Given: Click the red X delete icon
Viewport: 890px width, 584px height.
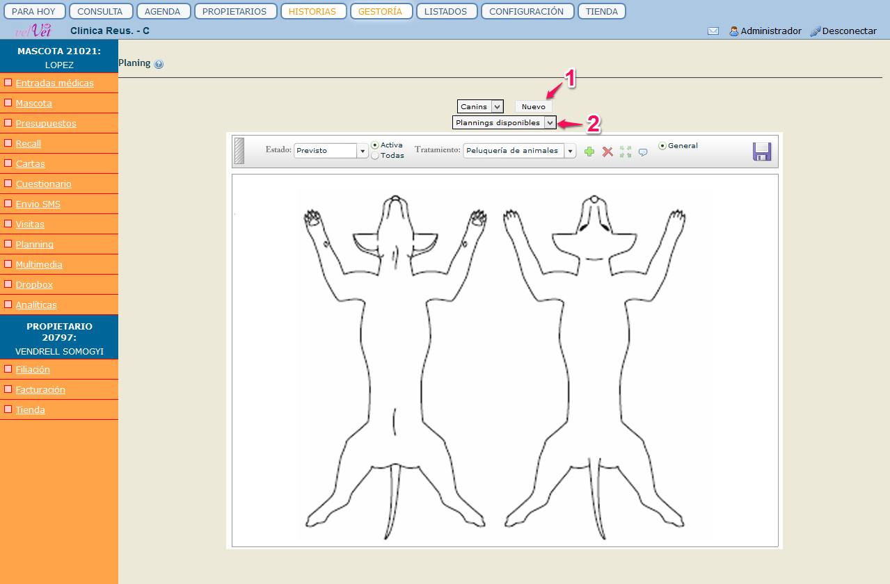Looking at the screenshot, I should click(607, 152).
